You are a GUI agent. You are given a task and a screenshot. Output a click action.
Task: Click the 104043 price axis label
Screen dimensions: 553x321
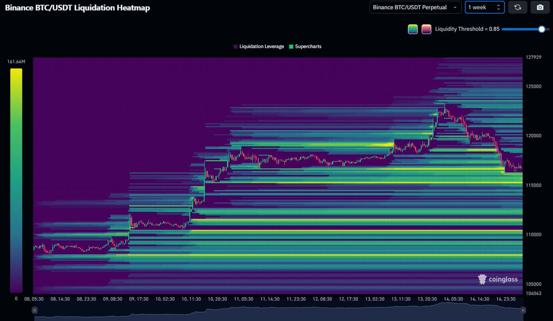[534, 293]
